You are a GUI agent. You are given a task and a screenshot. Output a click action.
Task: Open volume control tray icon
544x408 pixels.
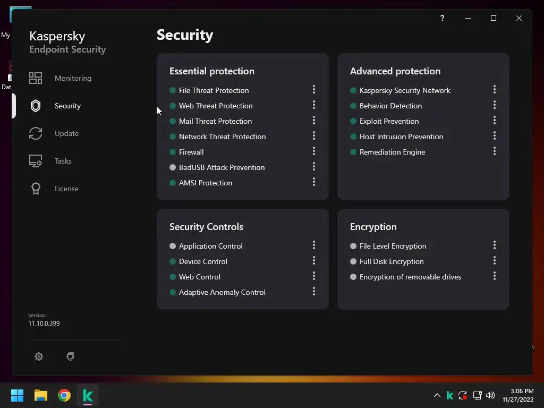(x=490, y=395)
